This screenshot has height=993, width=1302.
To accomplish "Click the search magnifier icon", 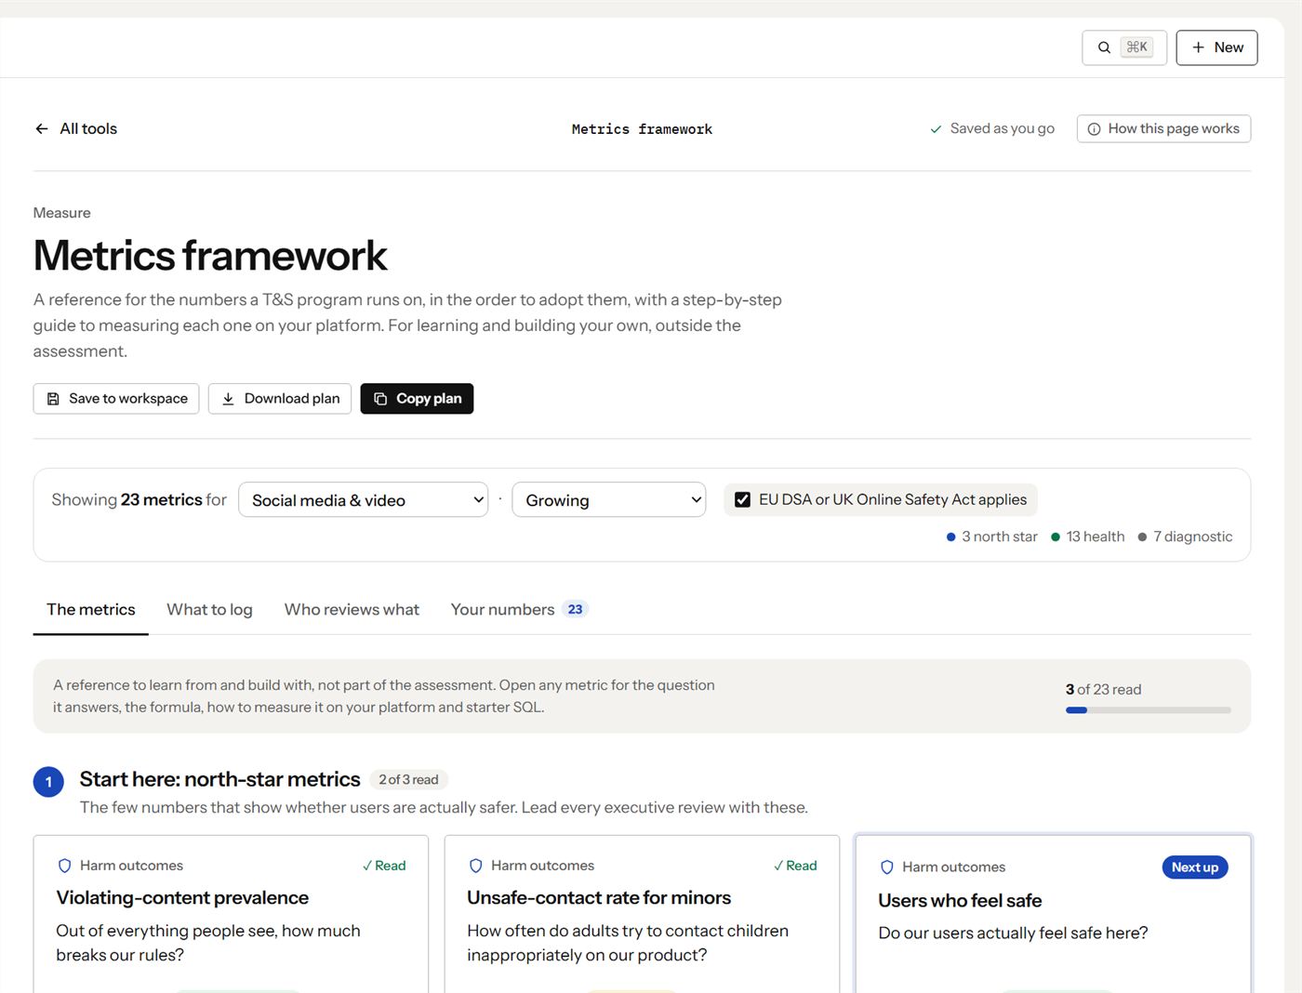I will pyautogui.click(x=1104, y=47).
